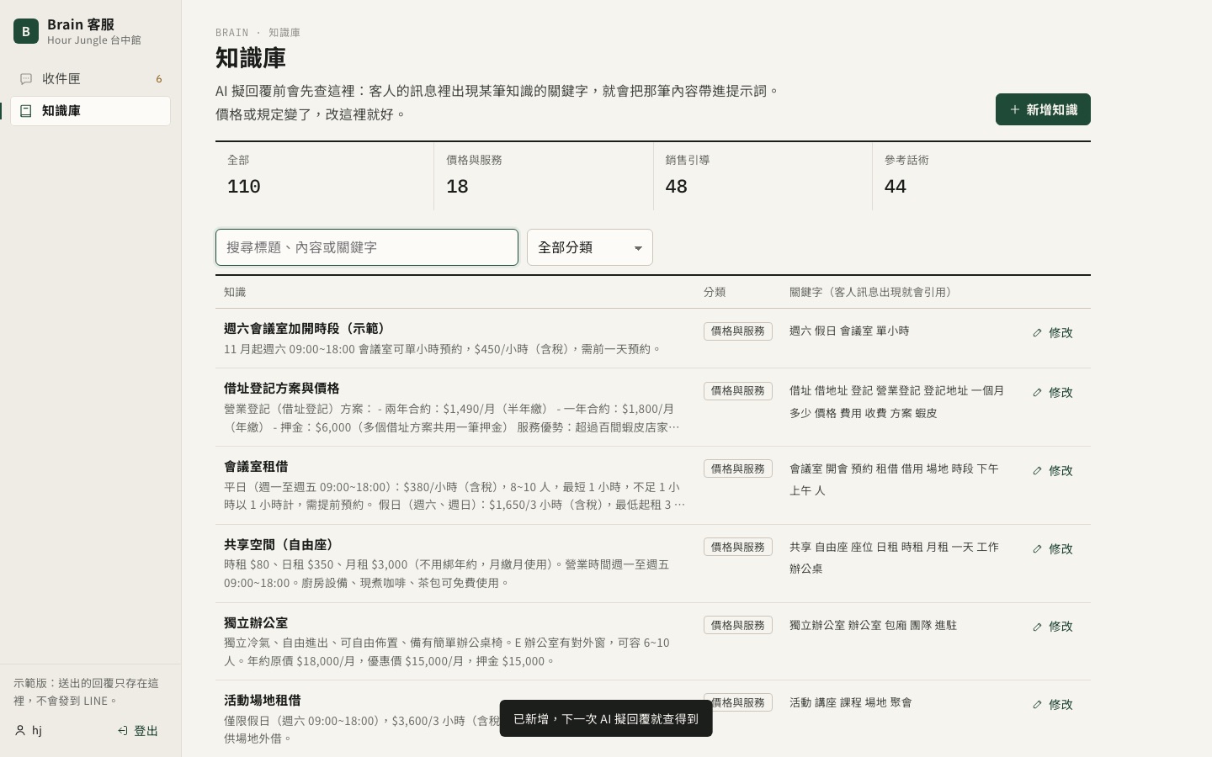
Task: Edit 週六會議室加開時段 row via 修改
Action: 1053,333
